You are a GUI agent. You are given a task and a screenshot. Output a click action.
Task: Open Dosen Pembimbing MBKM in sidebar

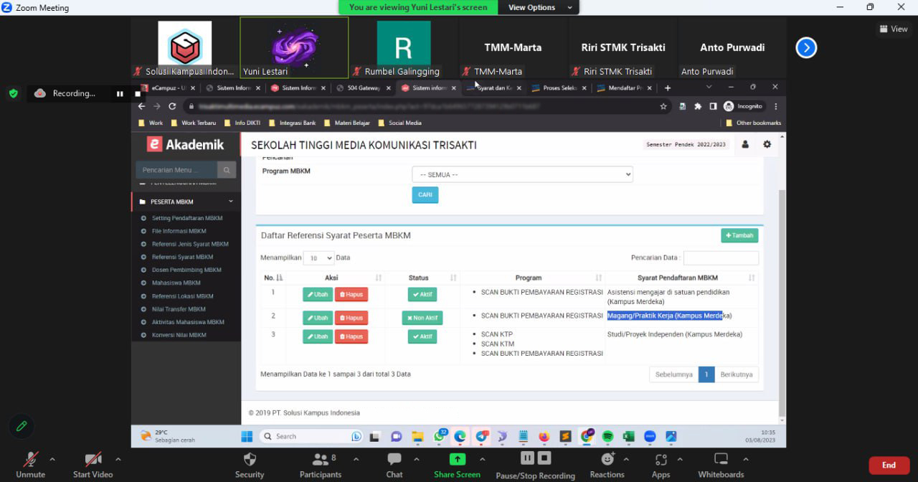pyautogui.click(x=186, y=270)
